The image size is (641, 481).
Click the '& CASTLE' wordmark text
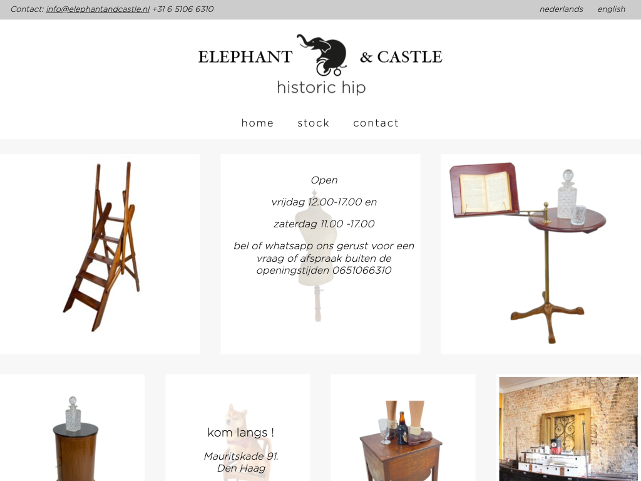pyautogui.click(x=401, y=57)
